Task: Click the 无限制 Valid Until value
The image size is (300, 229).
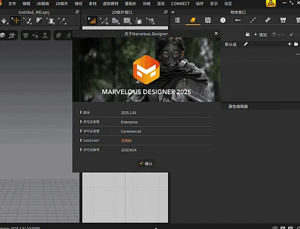Action: click(126, 141)
